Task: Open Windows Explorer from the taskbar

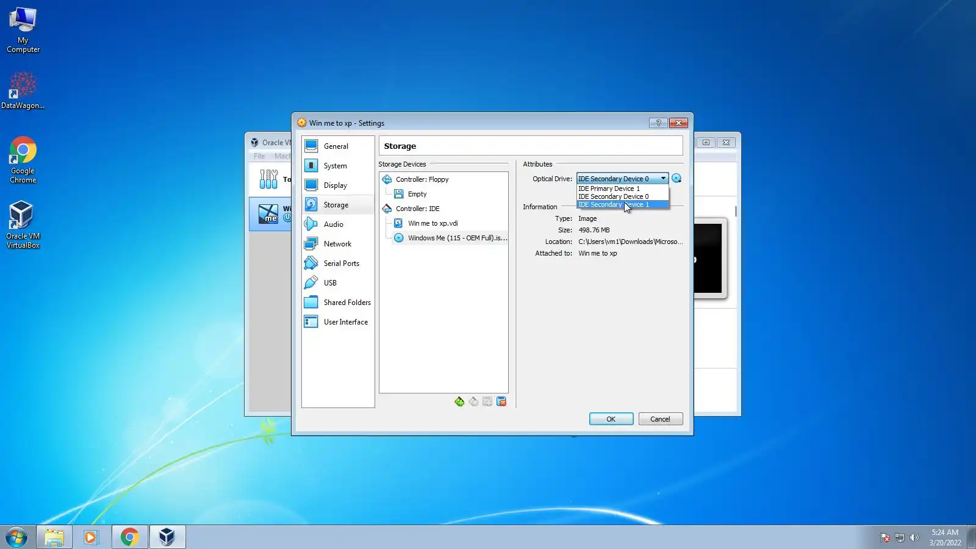Action: [54, 537]
